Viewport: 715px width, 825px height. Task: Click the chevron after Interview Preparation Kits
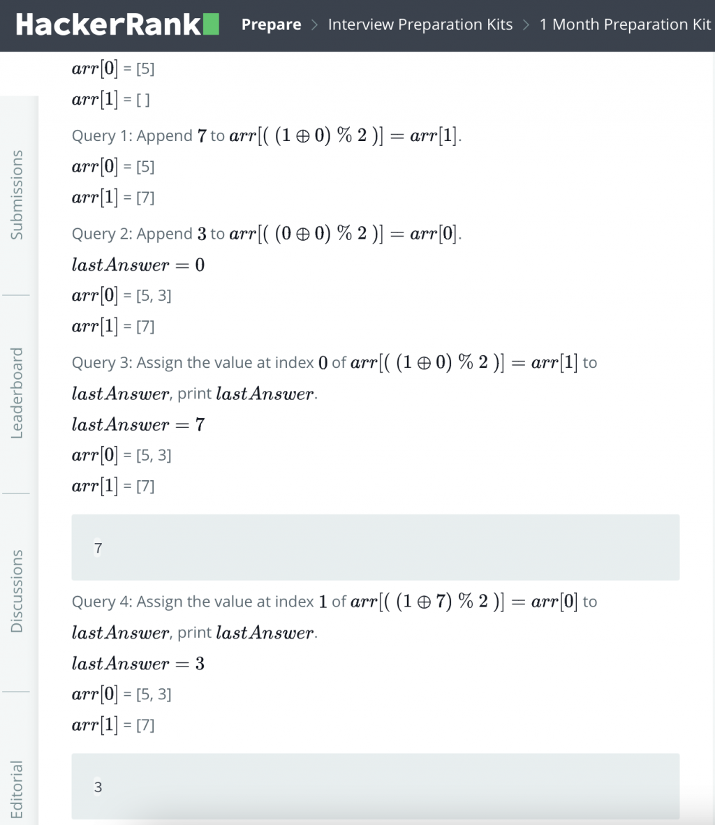pyautogui.click(x=526, y=24)
